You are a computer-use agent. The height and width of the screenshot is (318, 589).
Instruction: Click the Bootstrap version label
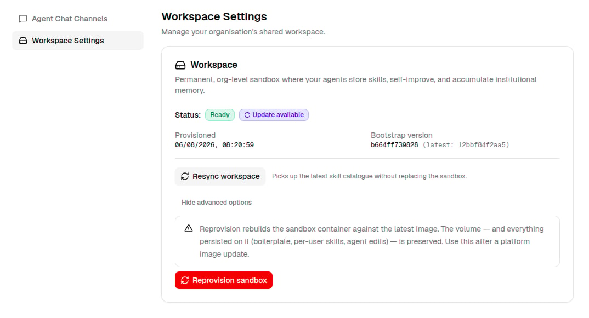coord(401,135)
